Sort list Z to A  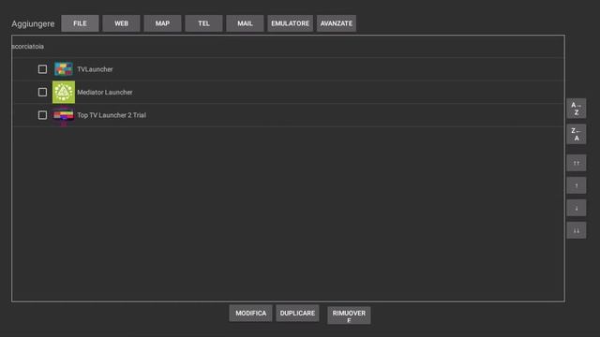576,135
